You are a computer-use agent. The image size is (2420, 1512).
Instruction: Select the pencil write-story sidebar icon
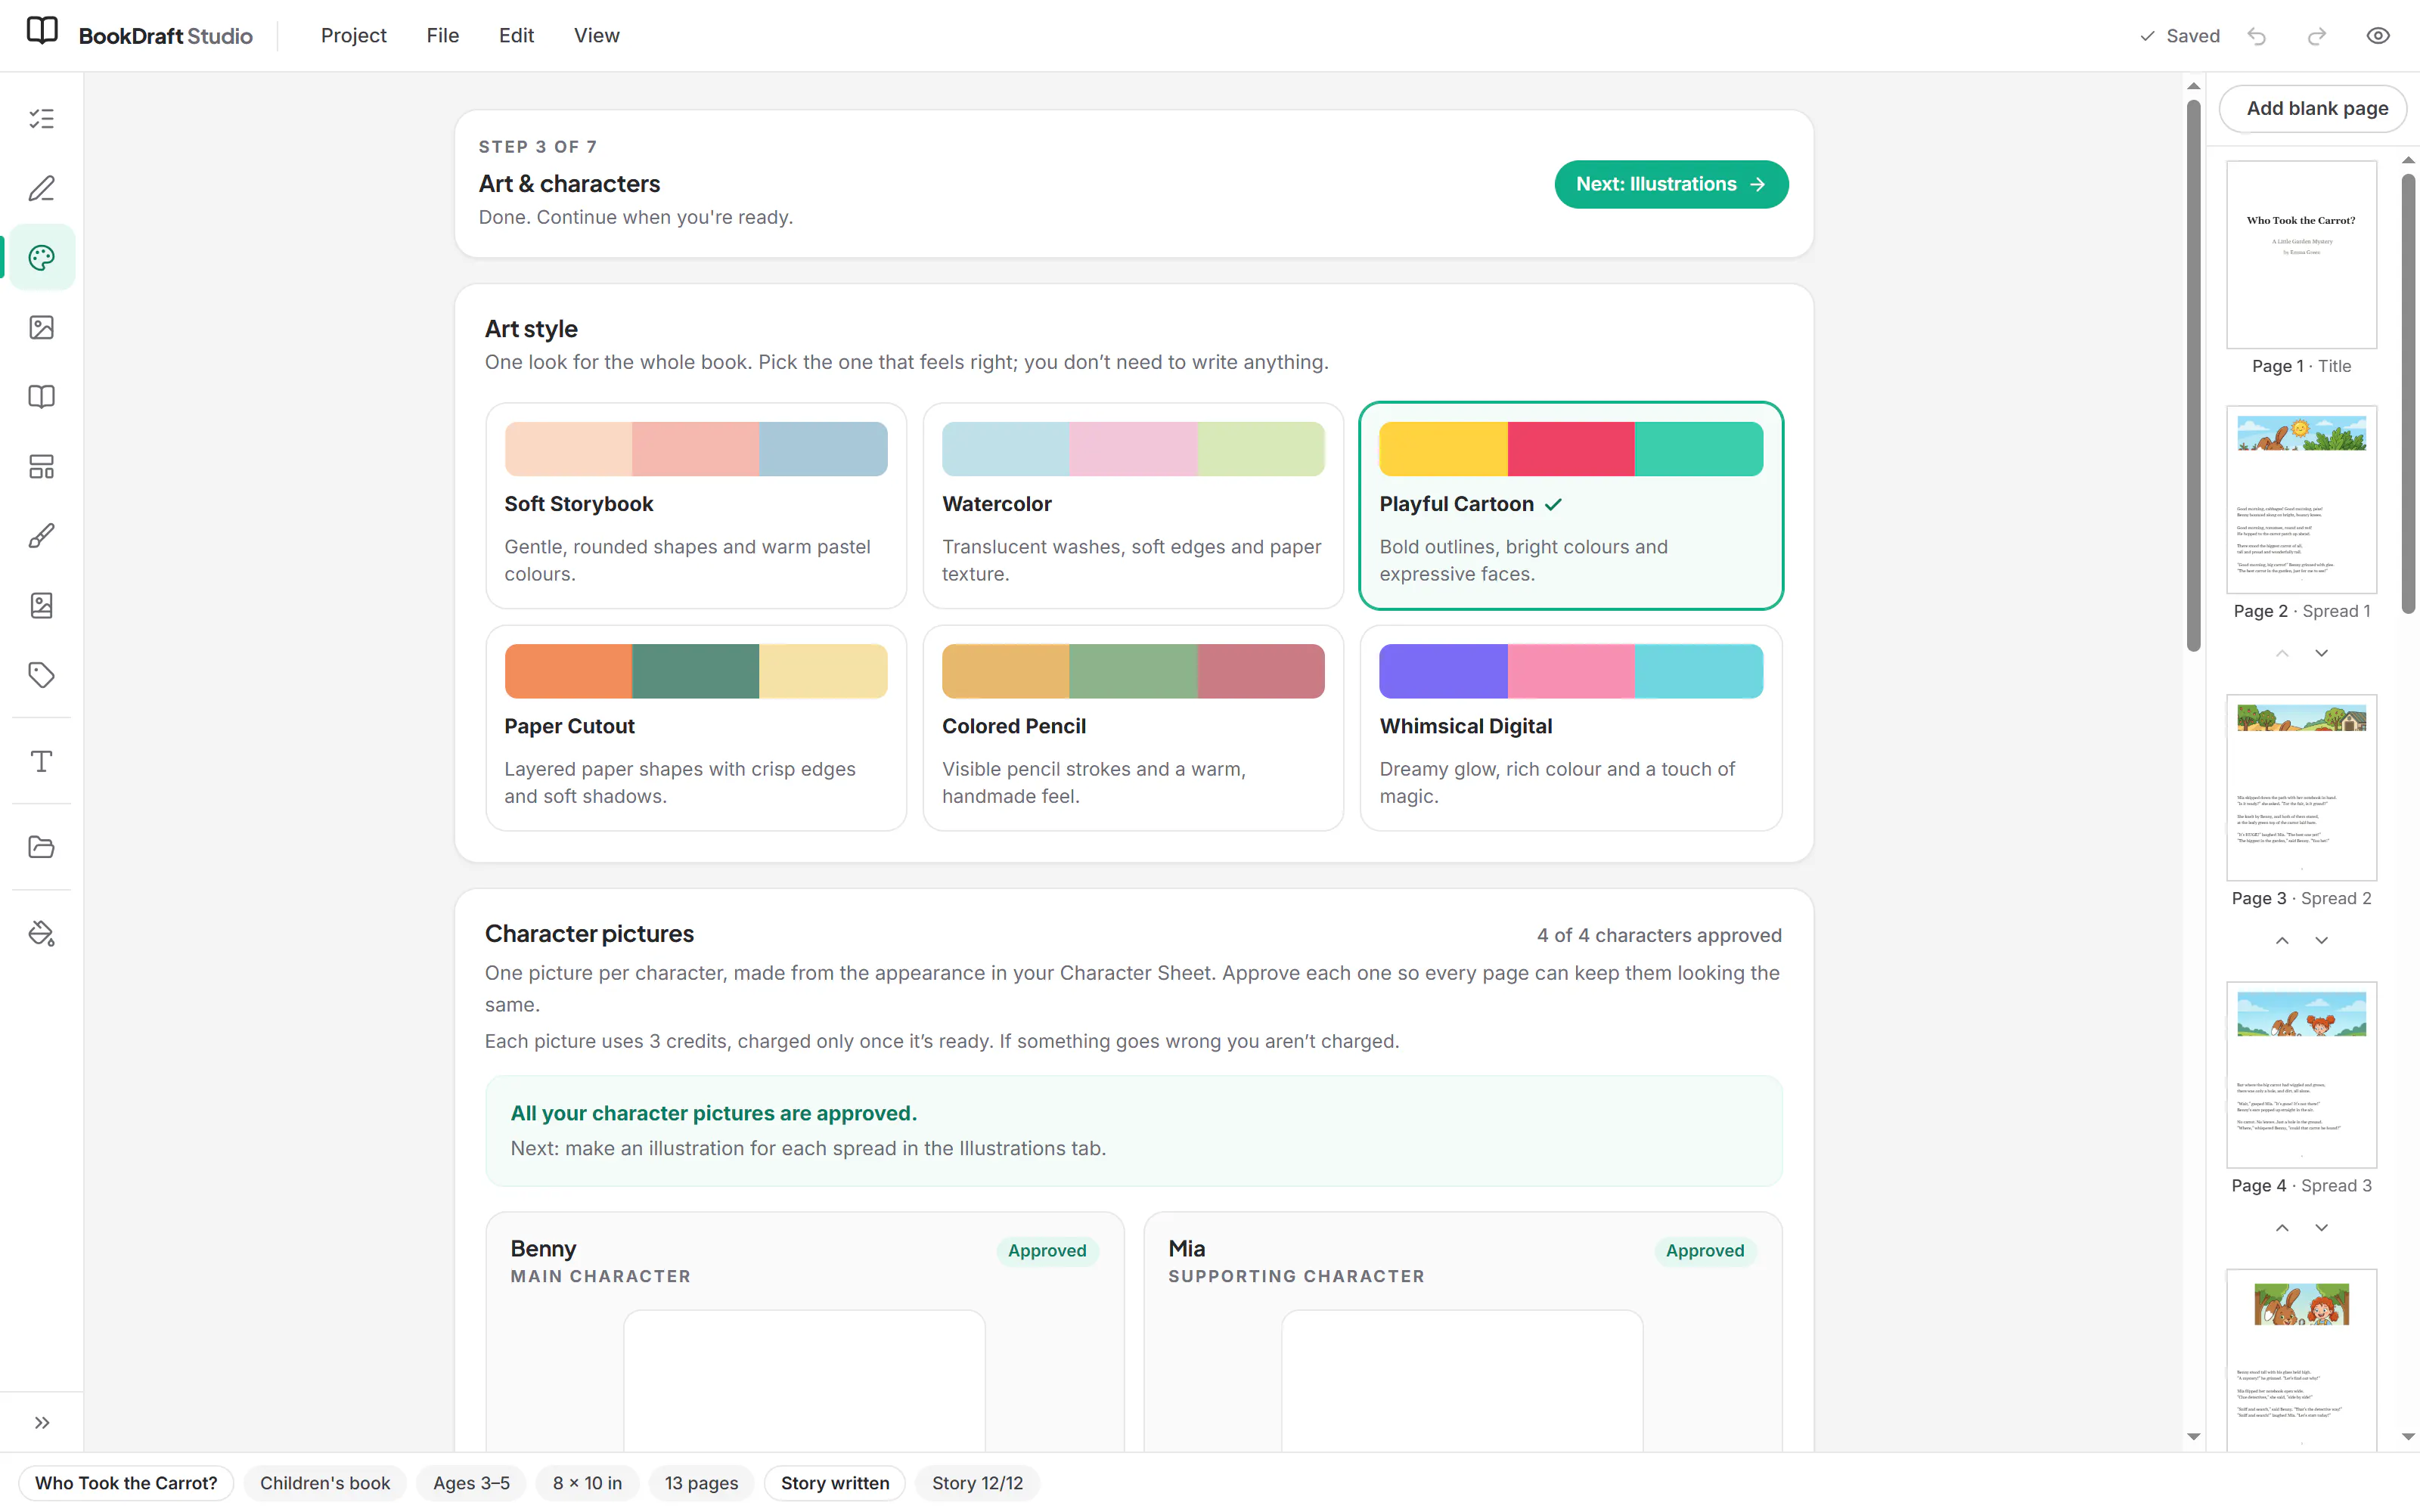pos(41,188)
